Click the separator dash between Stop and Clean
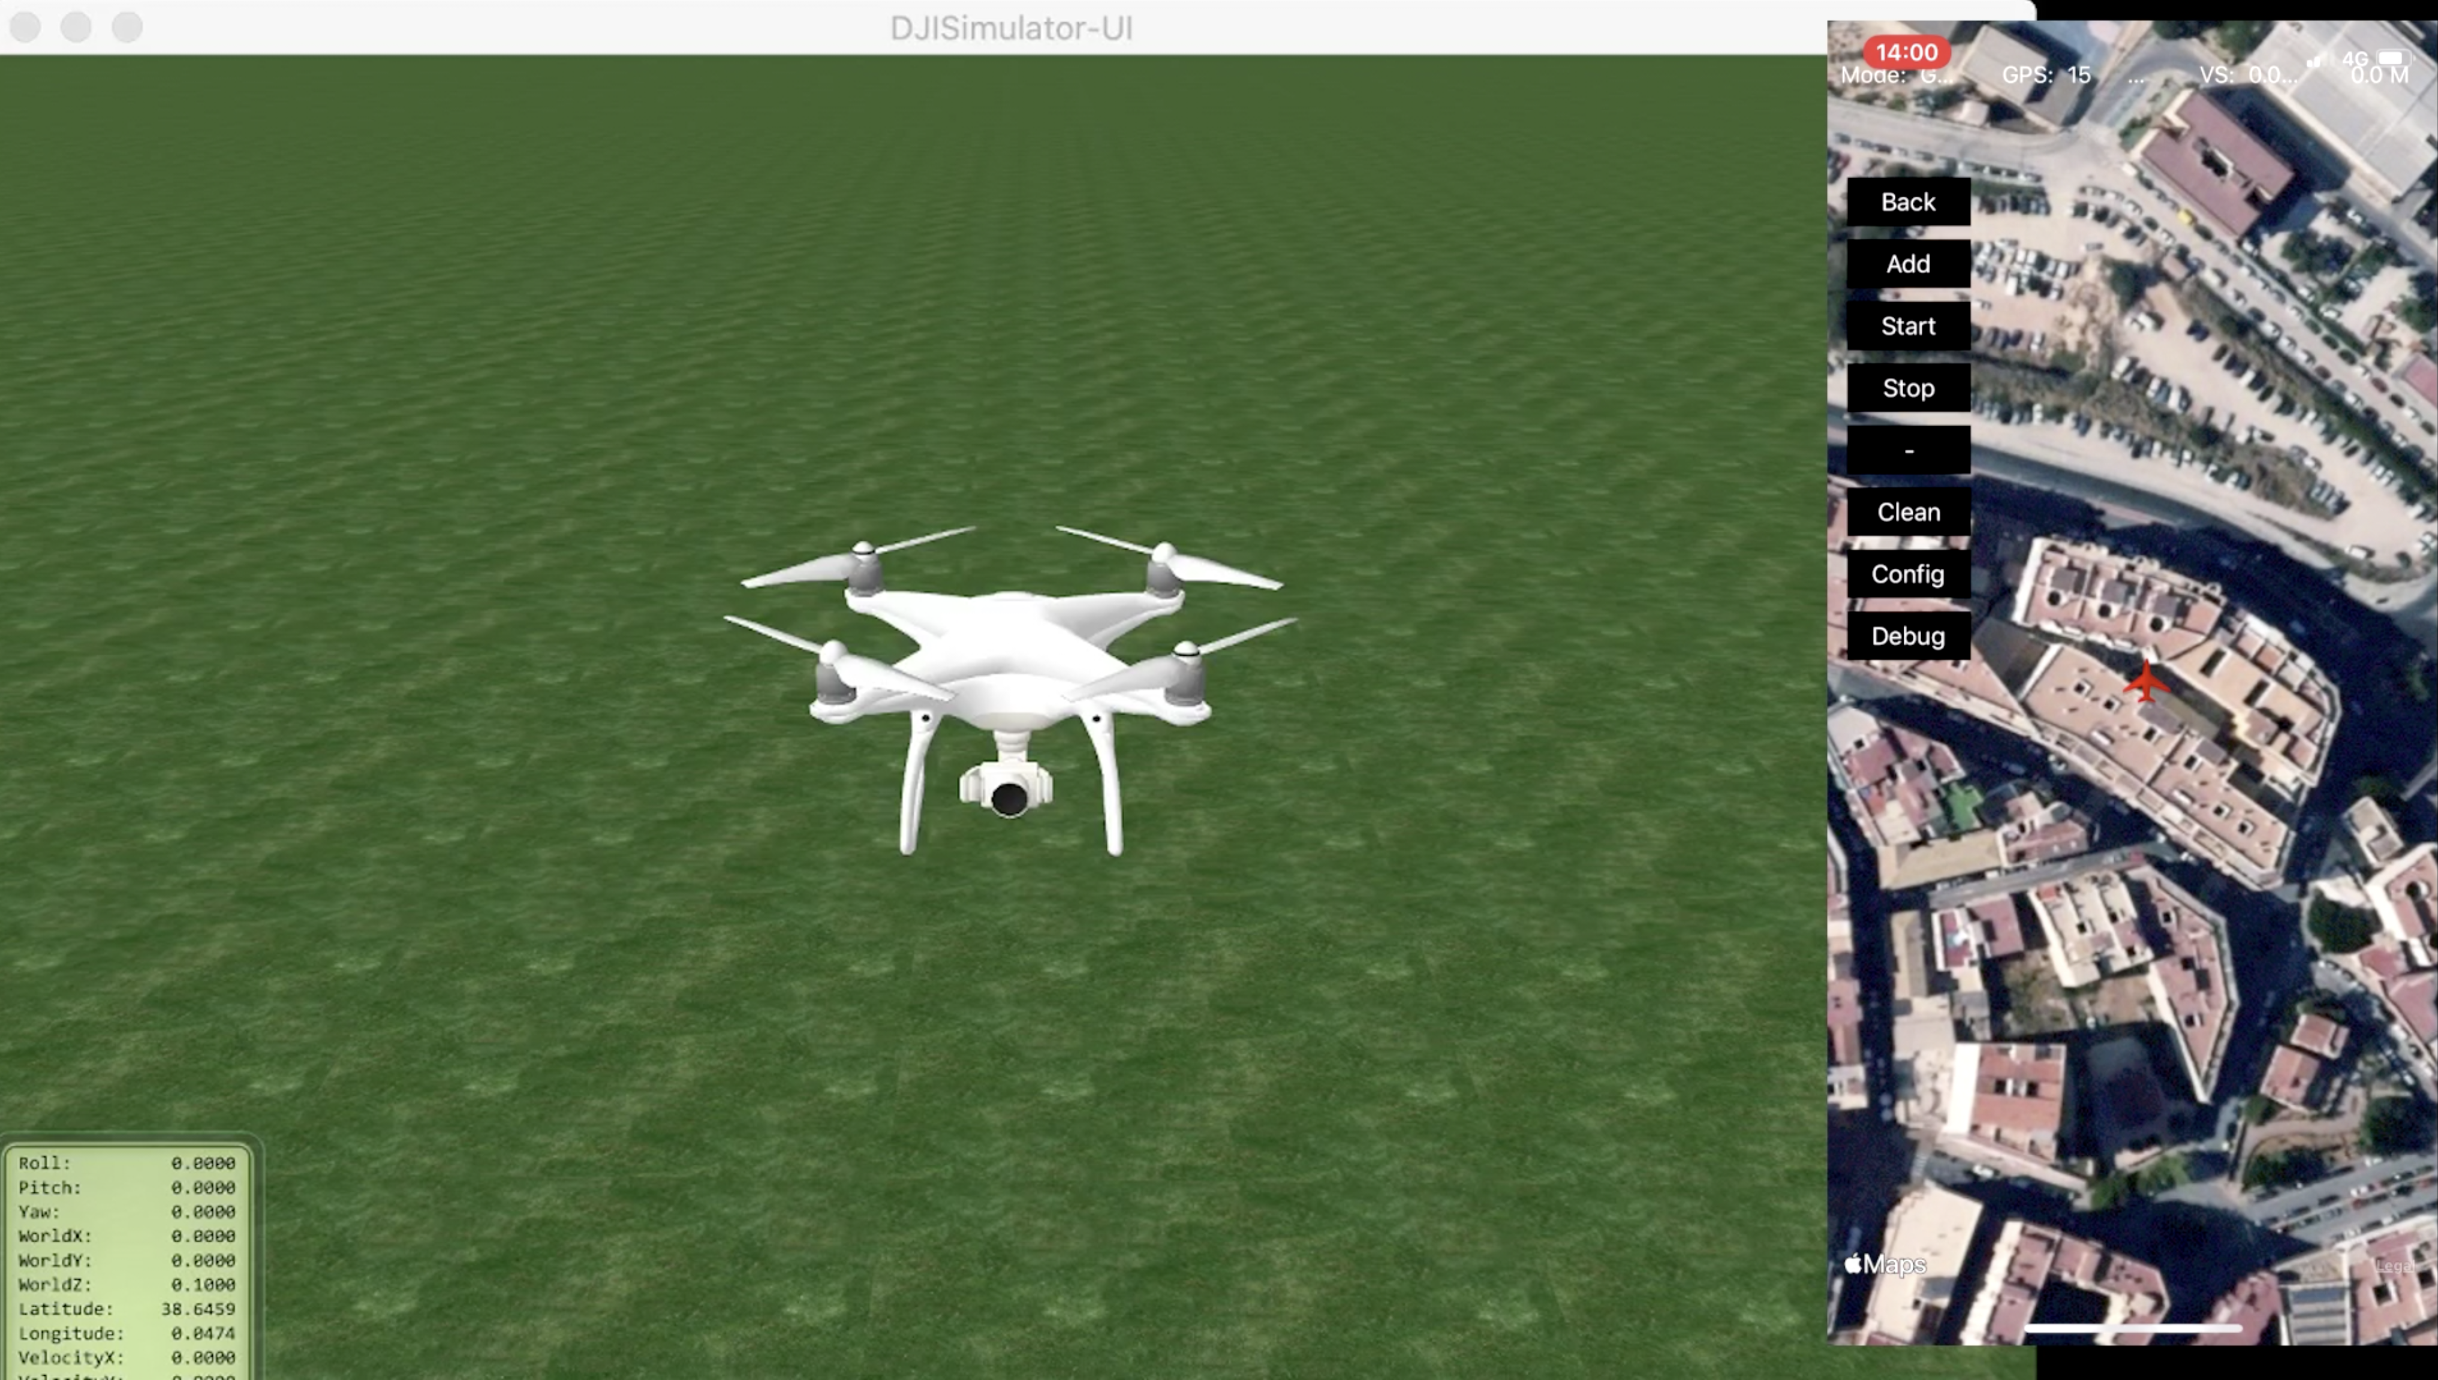 [1907, 449]
